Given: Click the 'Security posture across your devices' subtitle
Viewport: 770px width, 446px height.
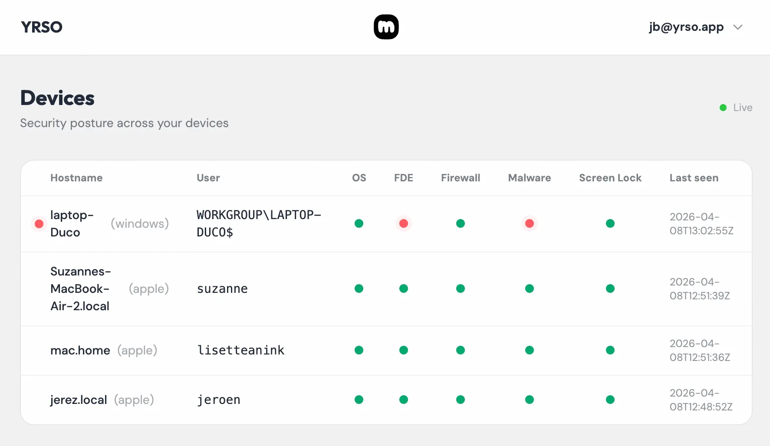Looking at the screenshot, I should [x=124, y=123].
